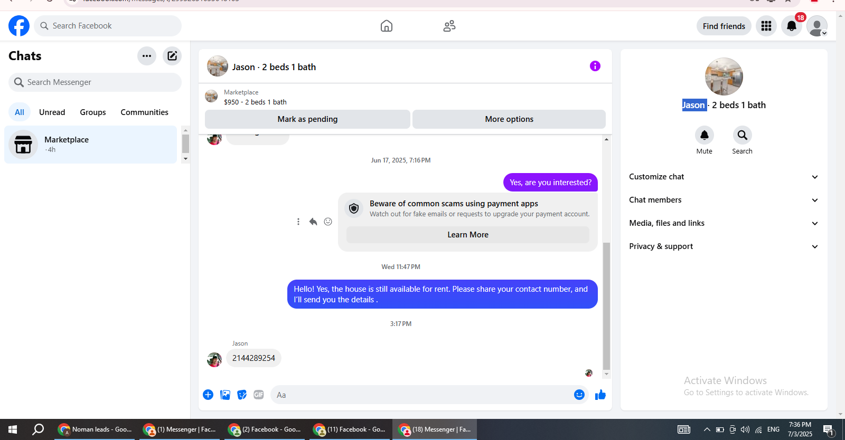Open the account profile picture menu
This screenshot has height=440, width=845.
[817, 26]
